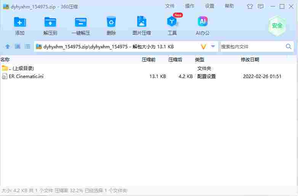Screen dimensions: 298x196
Task: Sort by the 压缩前 column header
Action: (149, 60)
